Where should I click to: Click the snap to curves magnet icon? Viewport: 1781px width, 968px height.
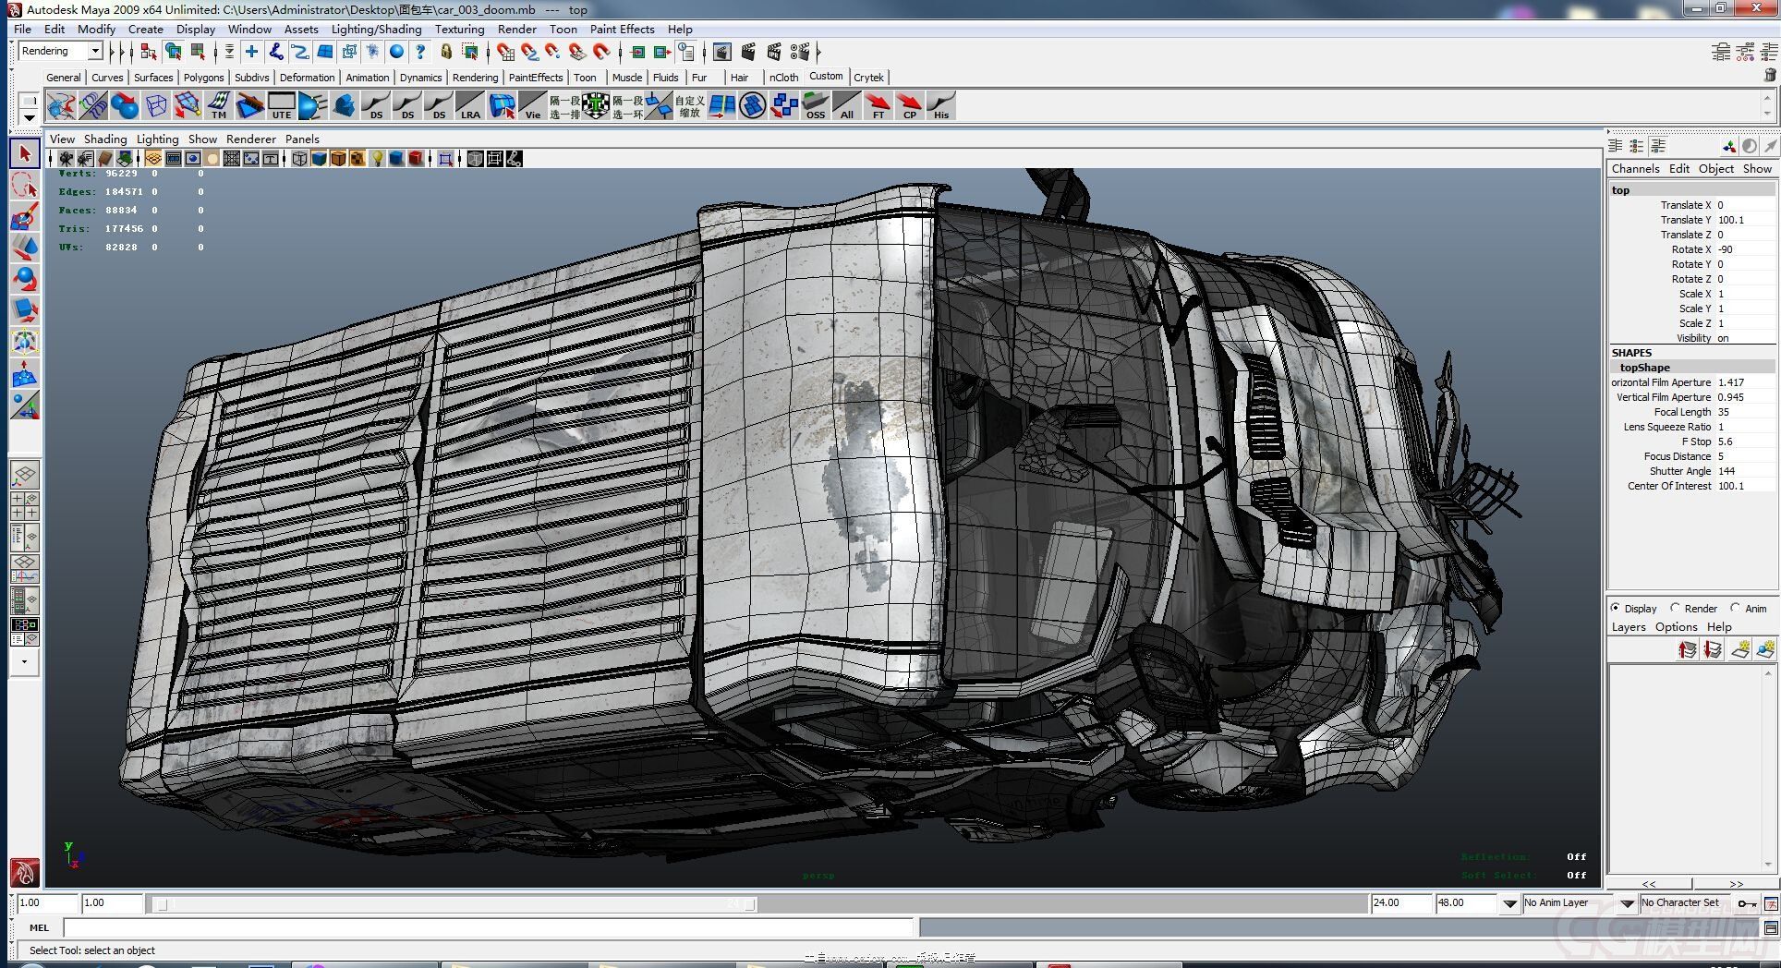[x=529, y=52]
